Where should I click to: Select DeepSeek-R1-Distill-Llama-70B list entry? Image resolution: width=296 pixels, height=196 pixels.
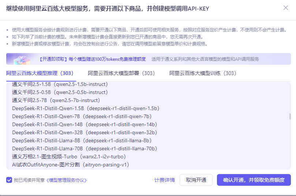click(85, 148)
